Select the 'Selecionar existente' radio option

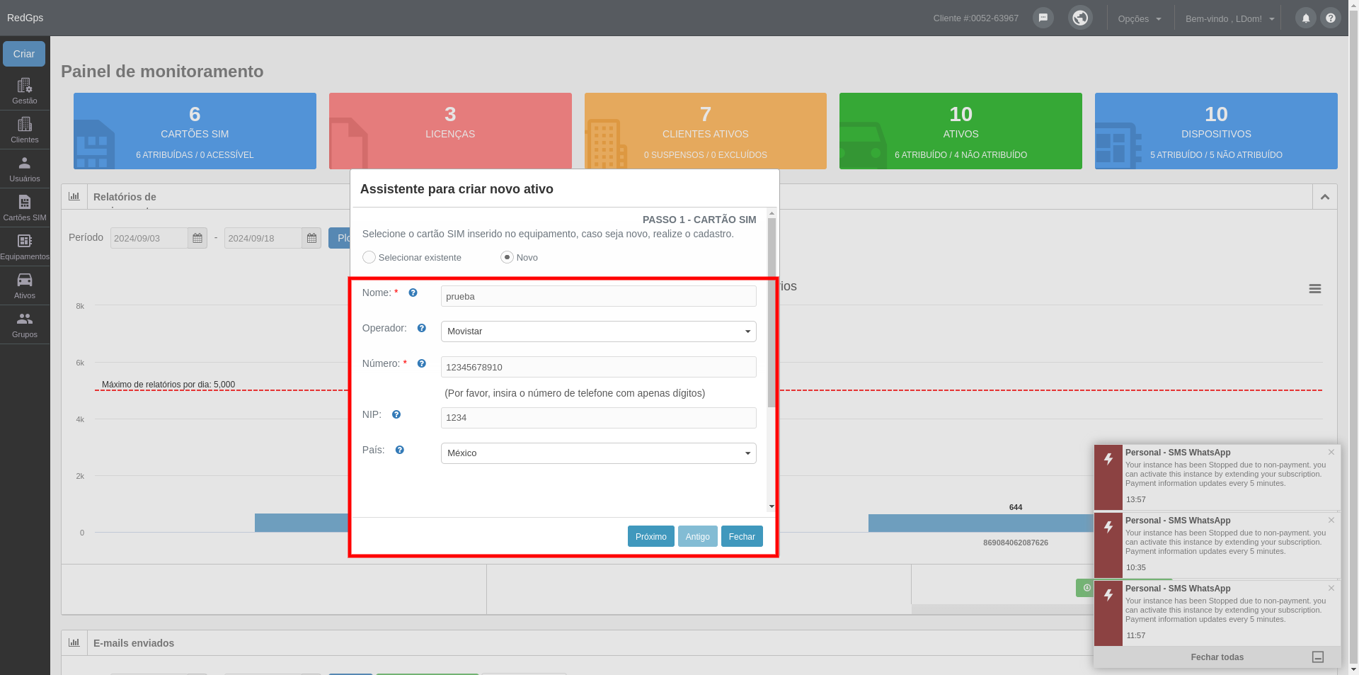(x=369, y=257)
